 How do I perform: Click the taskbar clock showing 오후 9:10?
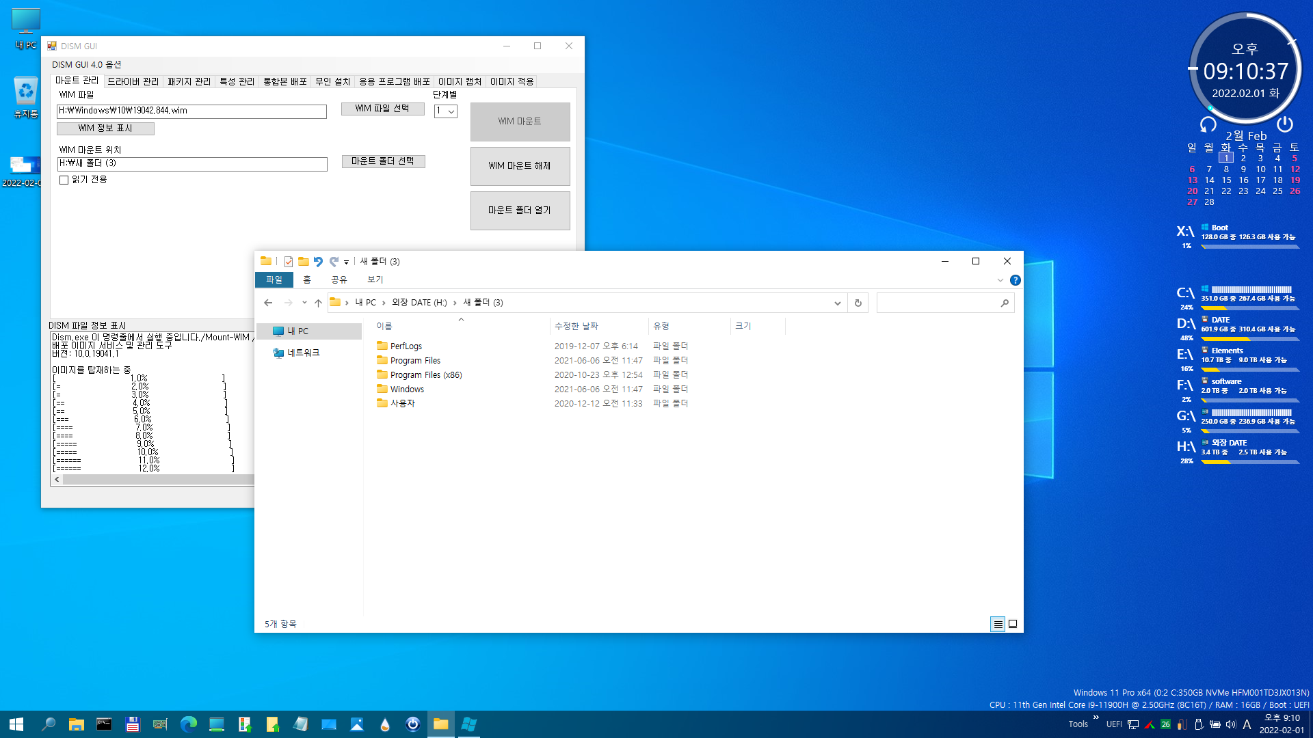[1282, 724]
